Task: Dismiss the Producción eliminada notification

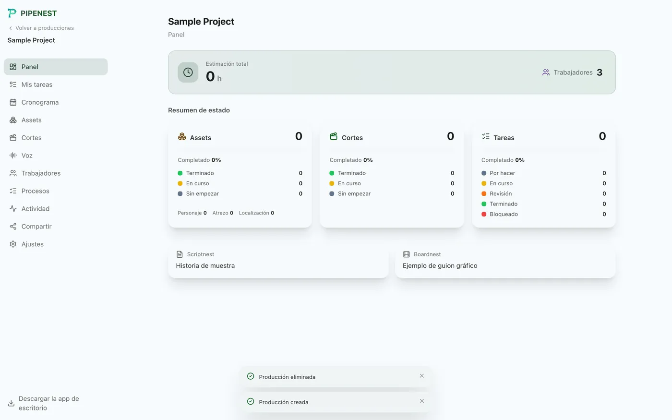Action: (x=422, y=376)
